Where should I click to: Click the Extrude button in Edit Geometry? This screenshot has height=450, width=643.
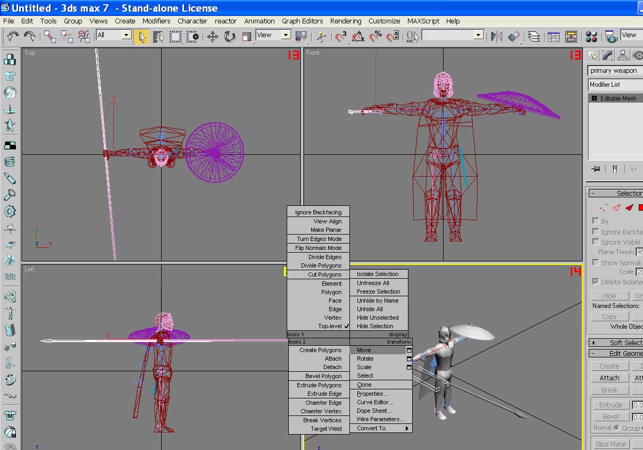pyautogui.click(x=611, y=405)
